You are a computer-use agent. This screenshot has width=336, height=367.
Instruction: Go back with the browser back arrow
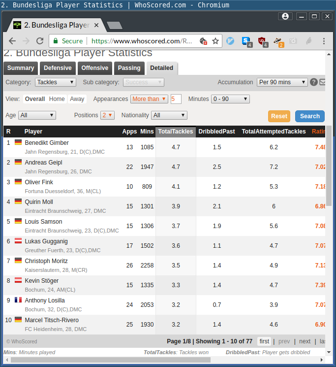(x=12, y=41)
